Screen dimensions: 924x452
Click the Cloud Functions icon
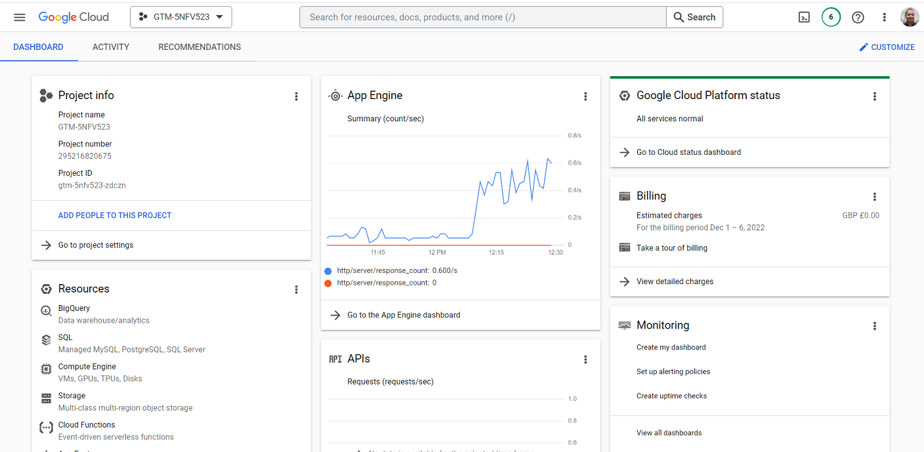46,428
